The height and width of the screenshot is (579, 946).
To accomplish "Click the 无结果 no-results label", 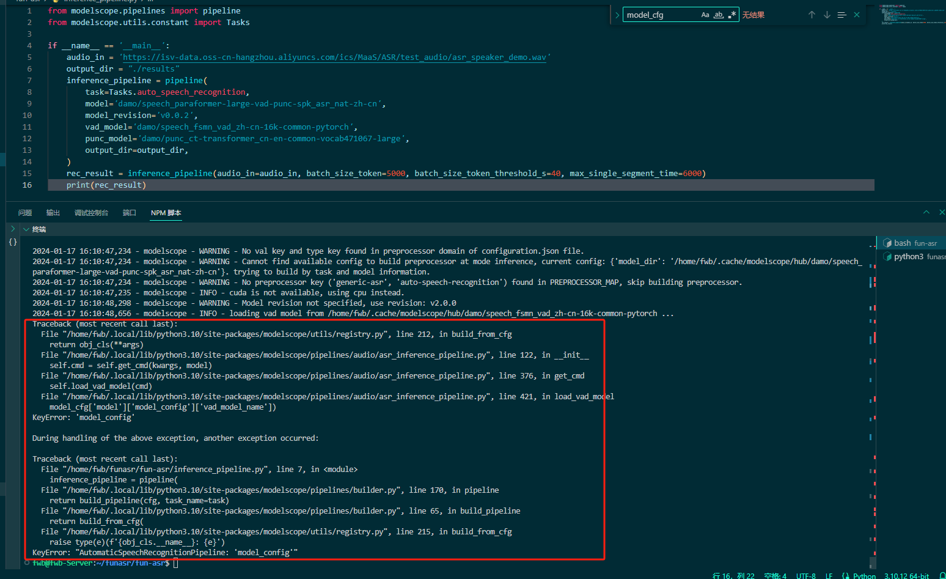I will coord(754,15).
